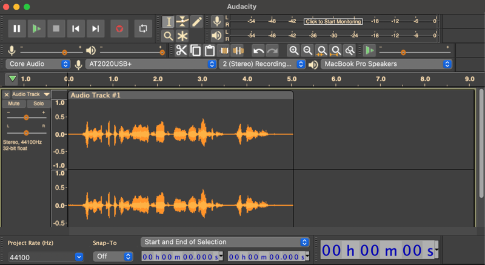Click the playback meter speaker icon

[217, 36]
